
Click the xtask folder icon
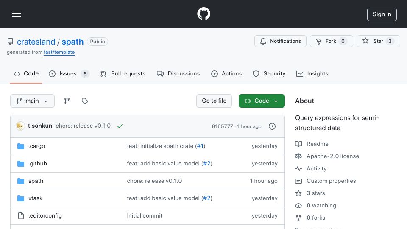pyautogui.click(x=21, y=198)
